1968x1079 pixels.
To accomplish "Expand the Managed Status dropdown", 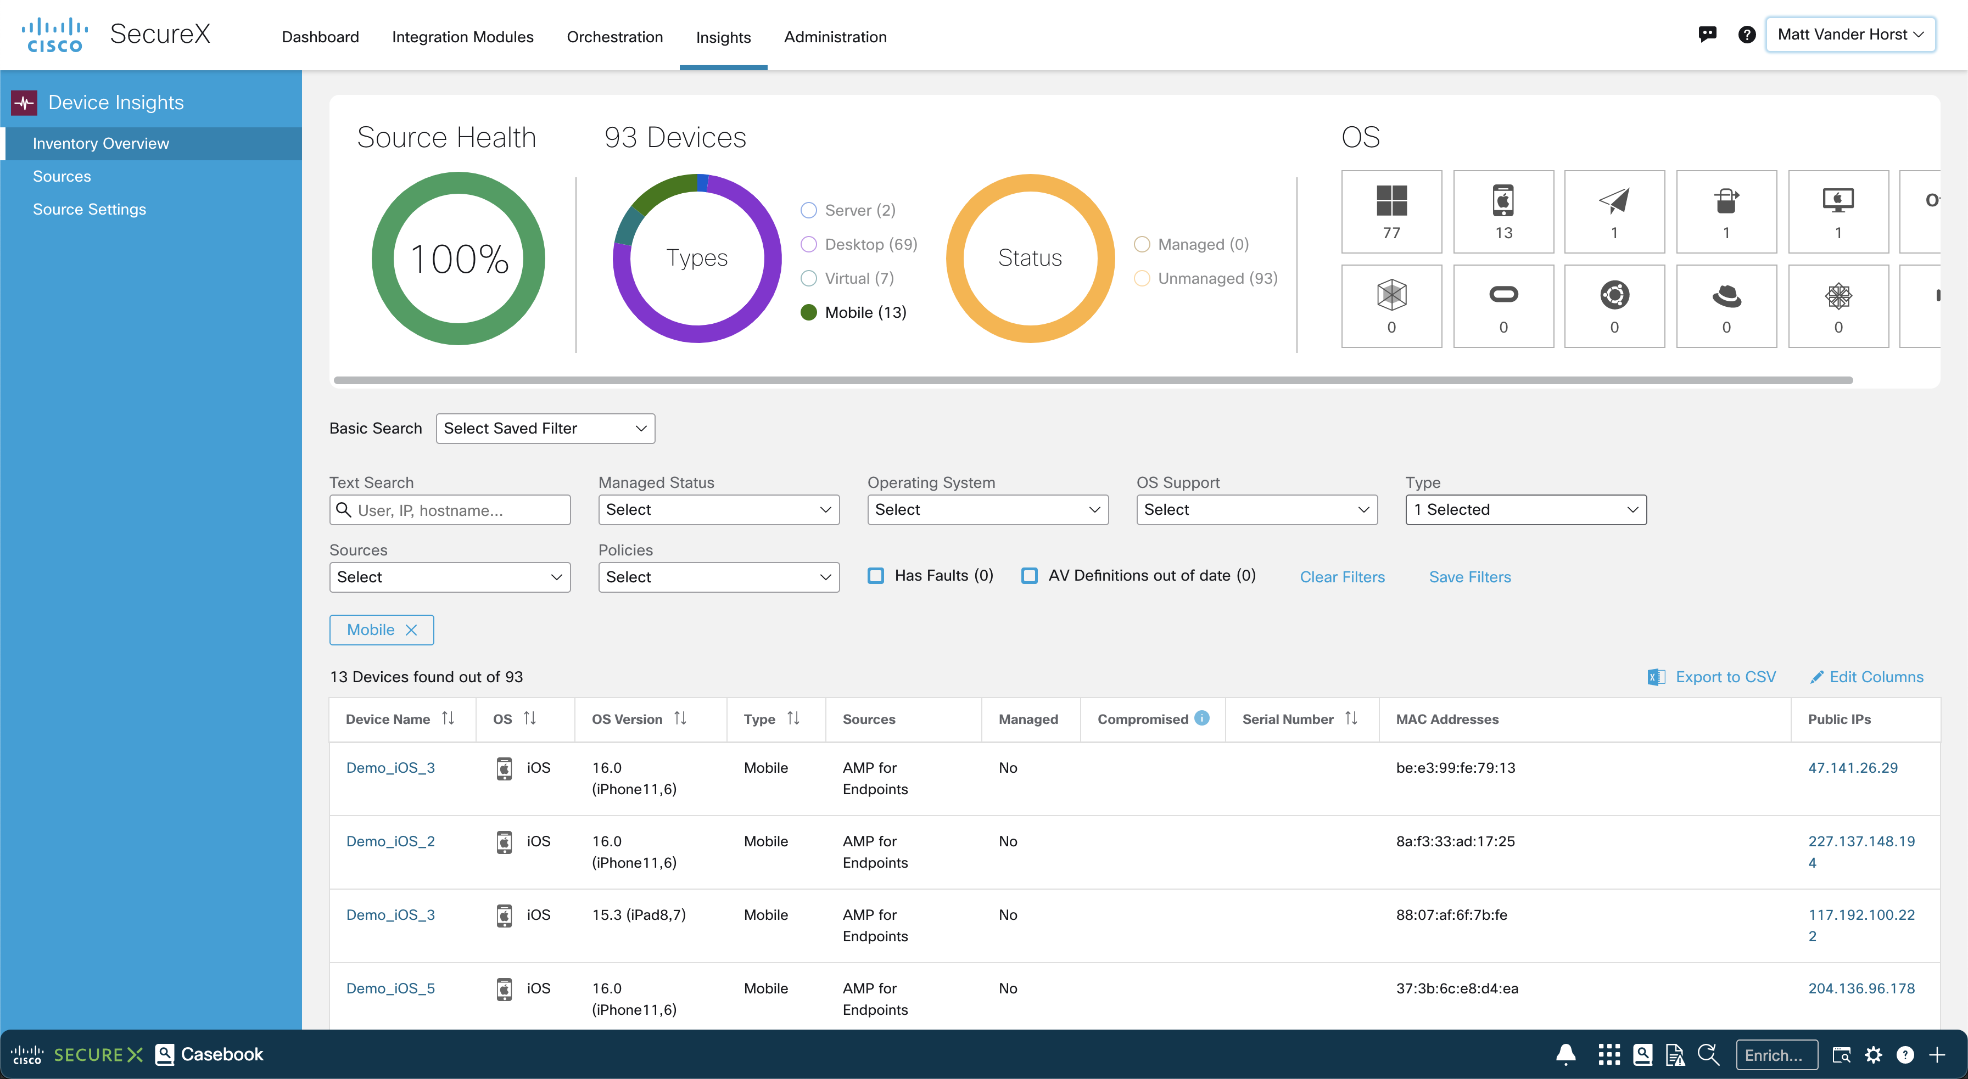I will tap(718, 509).
